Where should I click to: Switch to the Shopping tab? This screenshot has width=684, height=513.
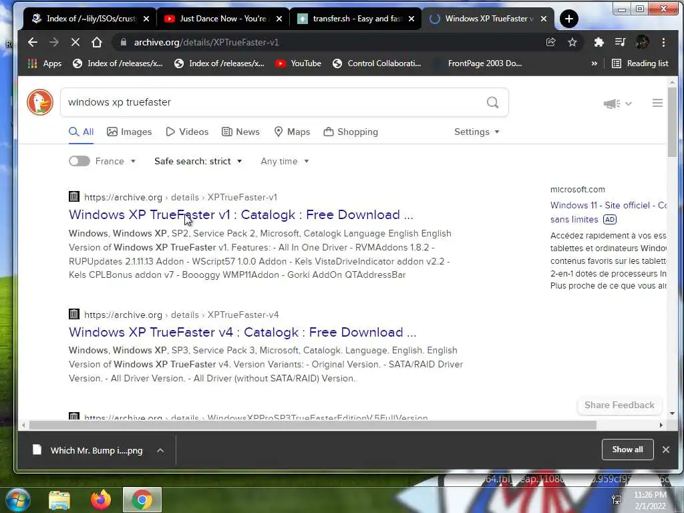(x=351, y=132)
